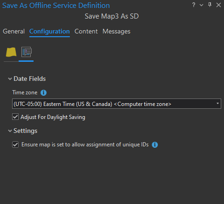Toggle auto-hide with the pin icon
This screenshot has height=204, width=224.
[x=210, y=5]
